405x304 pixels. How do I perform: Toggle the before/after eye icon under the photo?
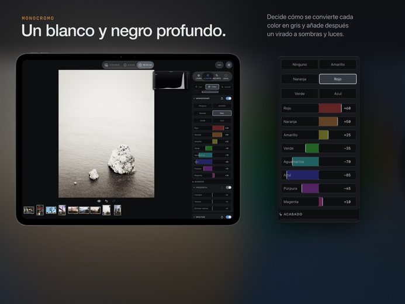[99, 201]
